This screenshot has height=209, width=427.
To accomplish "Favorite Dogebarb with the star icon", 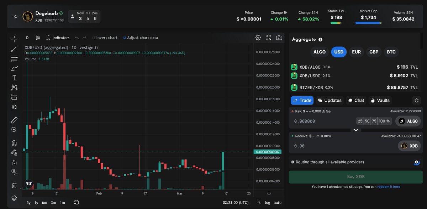I will pyautogui.click(x=16, y=17).
